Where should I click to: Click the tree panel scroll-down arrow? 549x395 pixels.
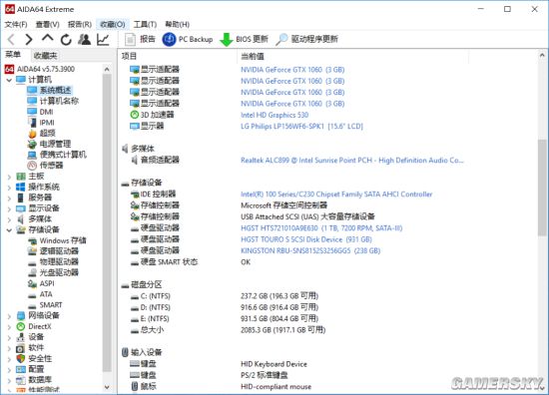click(107, 387)
